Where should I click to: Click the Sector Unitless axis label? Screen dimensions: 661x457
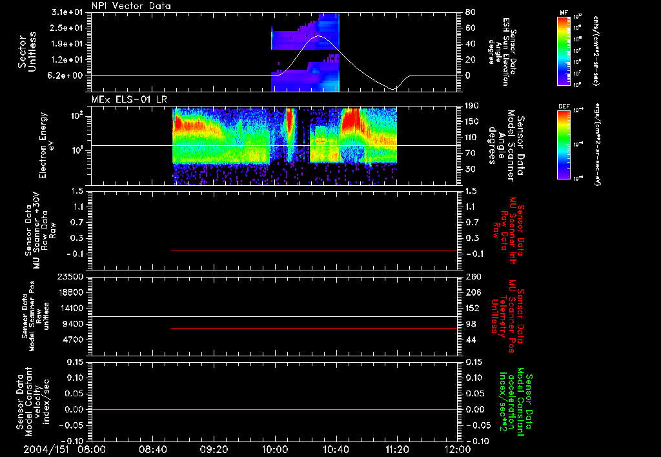tap(27, 52)
